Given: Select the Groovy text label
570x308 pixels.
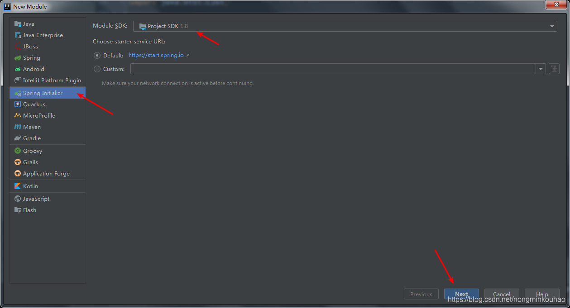Looking at the screenshot, I should point(33,151).
